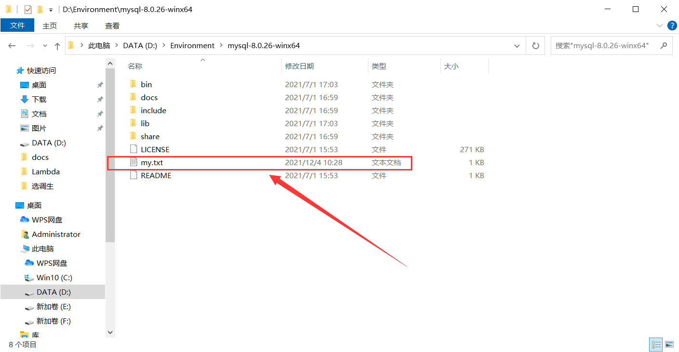Viewport: 679px width, 352px height.
Task: Open the address bar history dropdown
Action: coord(516,45)
